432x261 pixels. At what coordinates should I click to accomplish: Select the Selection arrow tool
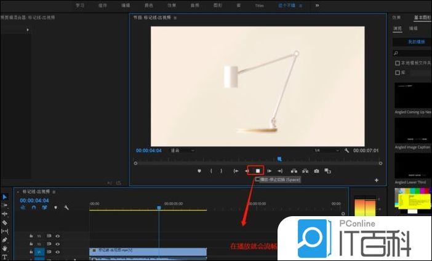(5, 197)
